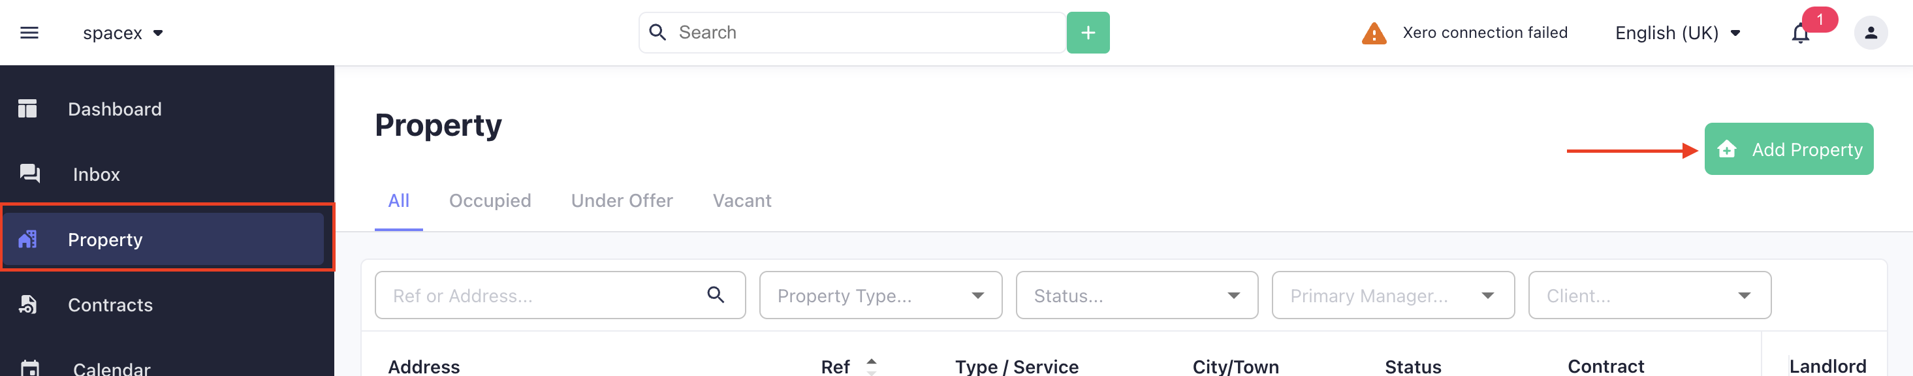Switch to the Occupied tab
Image resolution: width=1913 pixels, height=376 pixels.
(x=490, y=200)
